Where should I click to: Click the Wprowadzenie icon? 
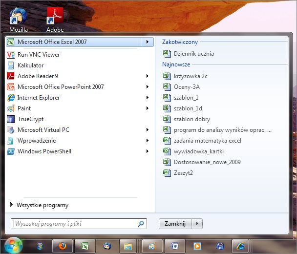(x=10, y=141)
